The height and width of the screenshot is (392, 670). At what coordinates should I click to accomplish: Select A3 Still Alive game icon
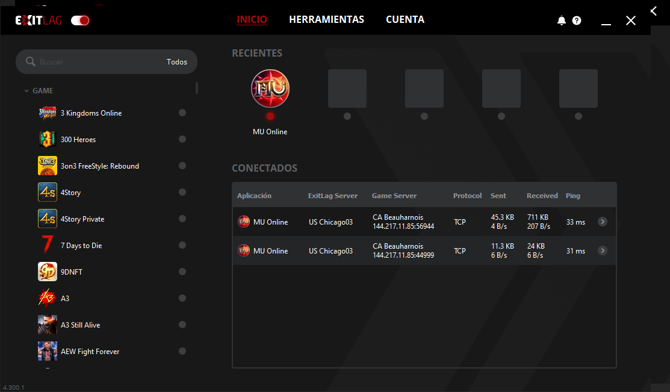pos(48,325)
